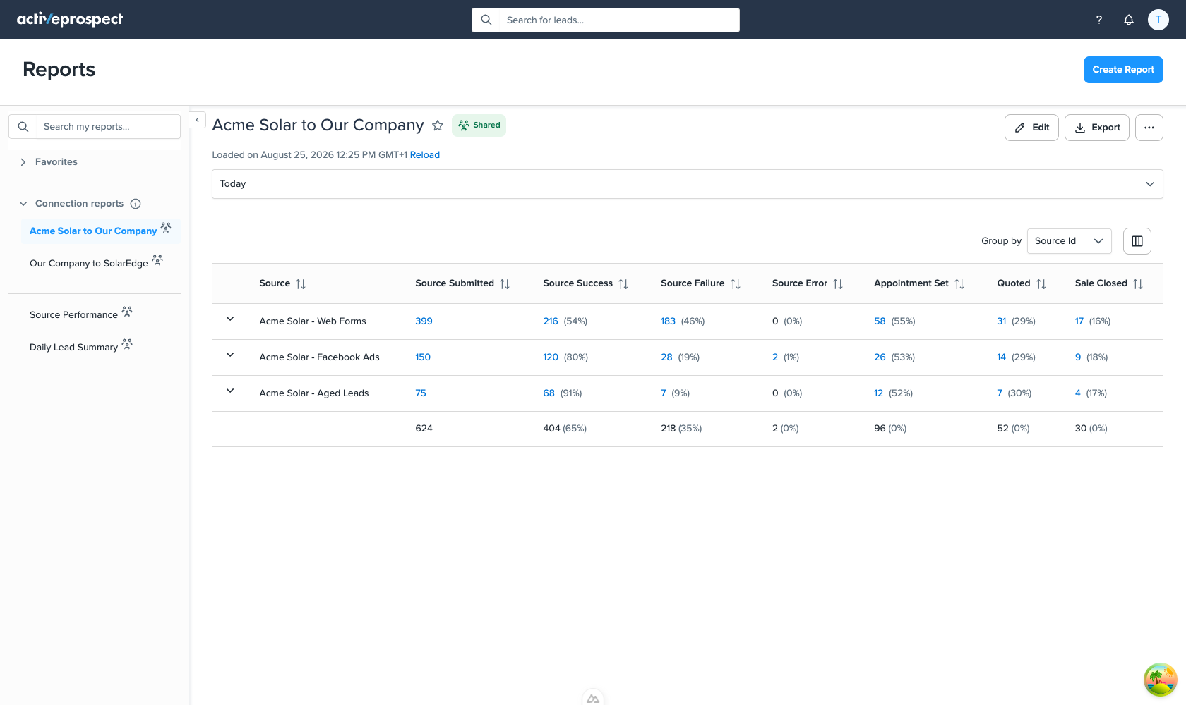Viewport: 1186px width, 705px height.
Task: Expand the Favorites section
Action: click(x=23, y=162)
